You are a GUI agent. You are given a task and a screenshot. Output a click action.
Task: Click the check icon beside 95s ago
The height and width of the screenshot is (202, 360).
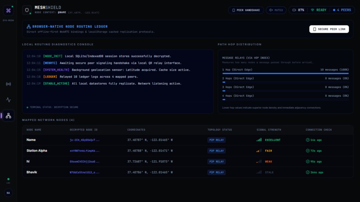point(308,161)
